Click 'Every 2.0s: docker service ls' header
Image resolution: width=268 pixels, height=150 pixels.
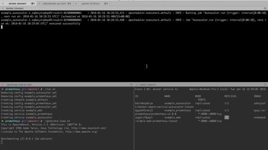[156, 89]
